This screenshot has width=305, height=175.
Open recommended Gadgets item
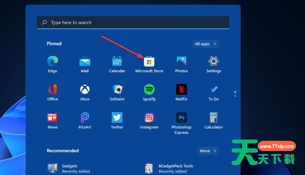[x=69, y=168]
